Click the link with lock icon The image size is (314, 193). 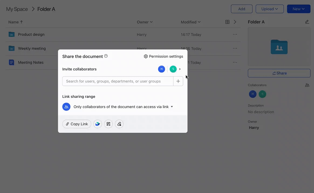click(x=119, y=124)
